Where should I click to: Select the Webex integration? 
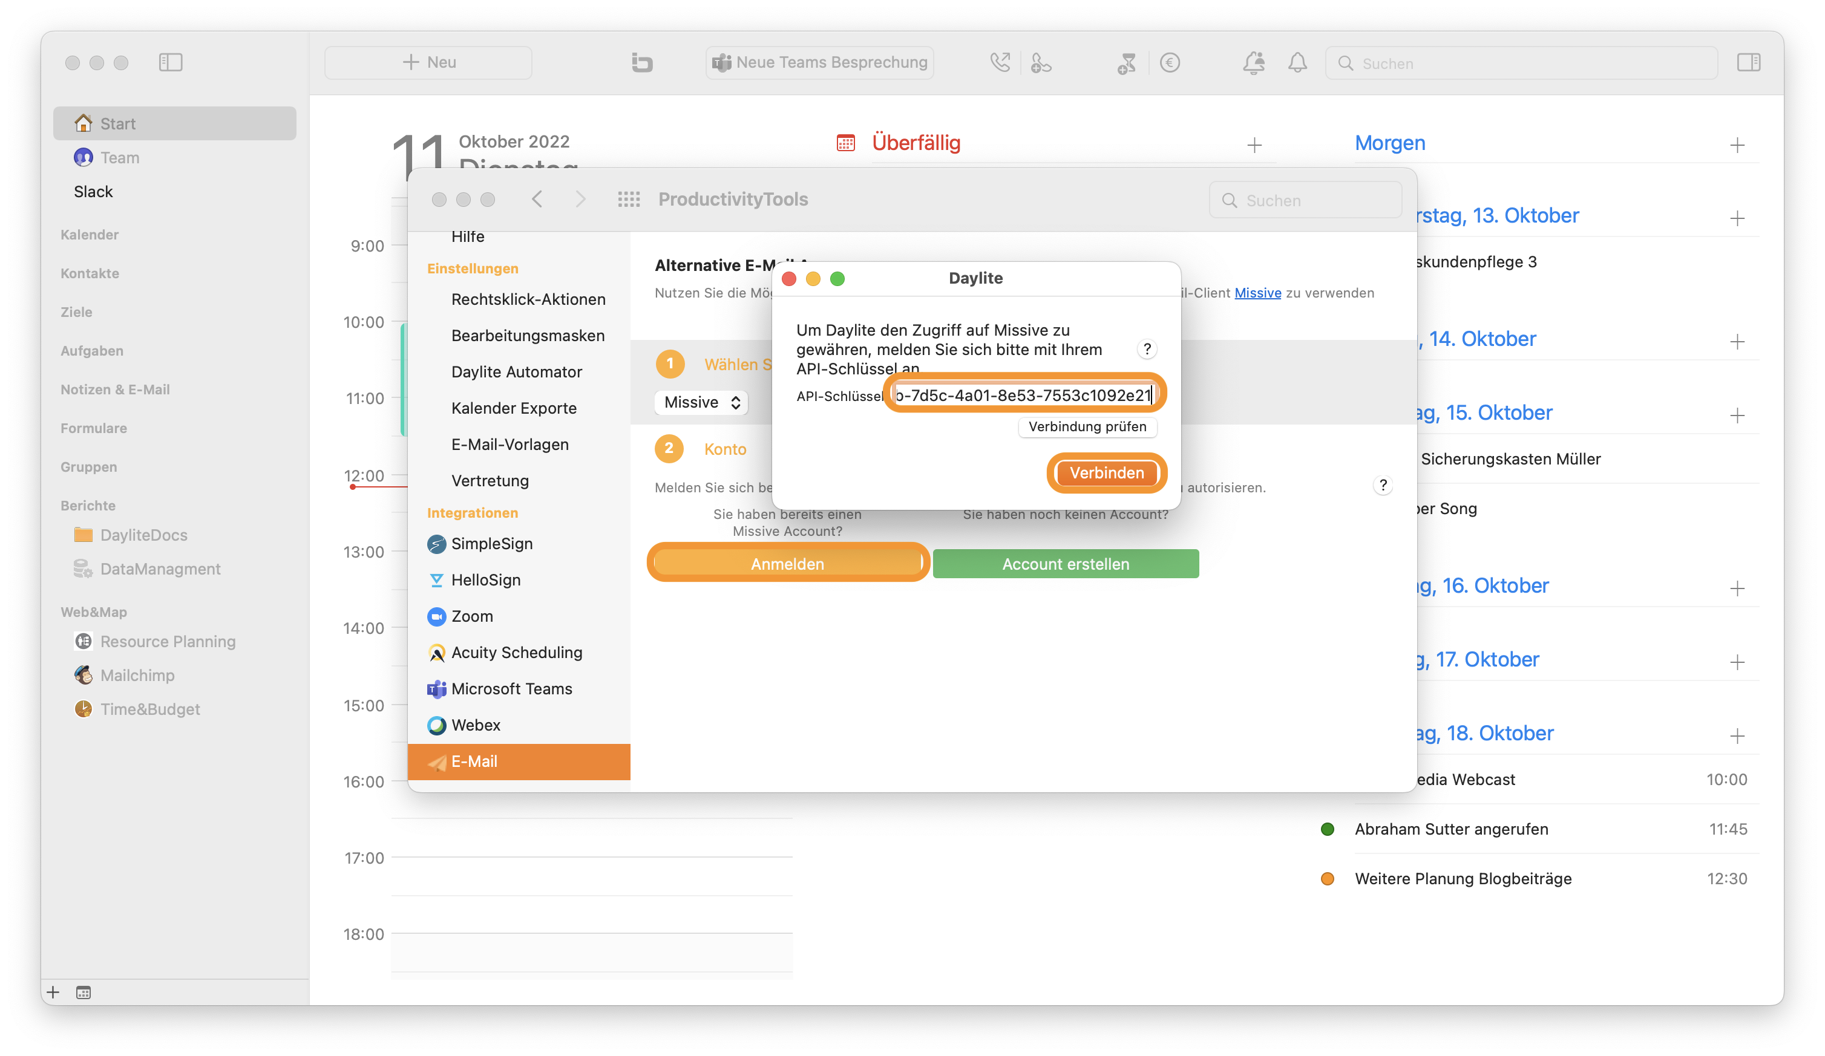[519, 725]
